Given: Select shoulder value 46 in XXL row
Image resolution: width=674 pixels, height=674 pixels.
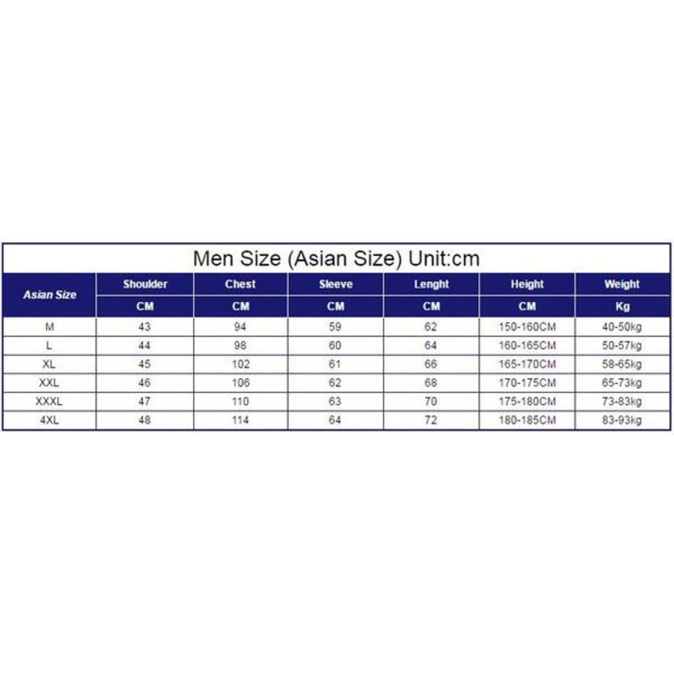Looking at the screenshot, I should [x=145, y=382].
